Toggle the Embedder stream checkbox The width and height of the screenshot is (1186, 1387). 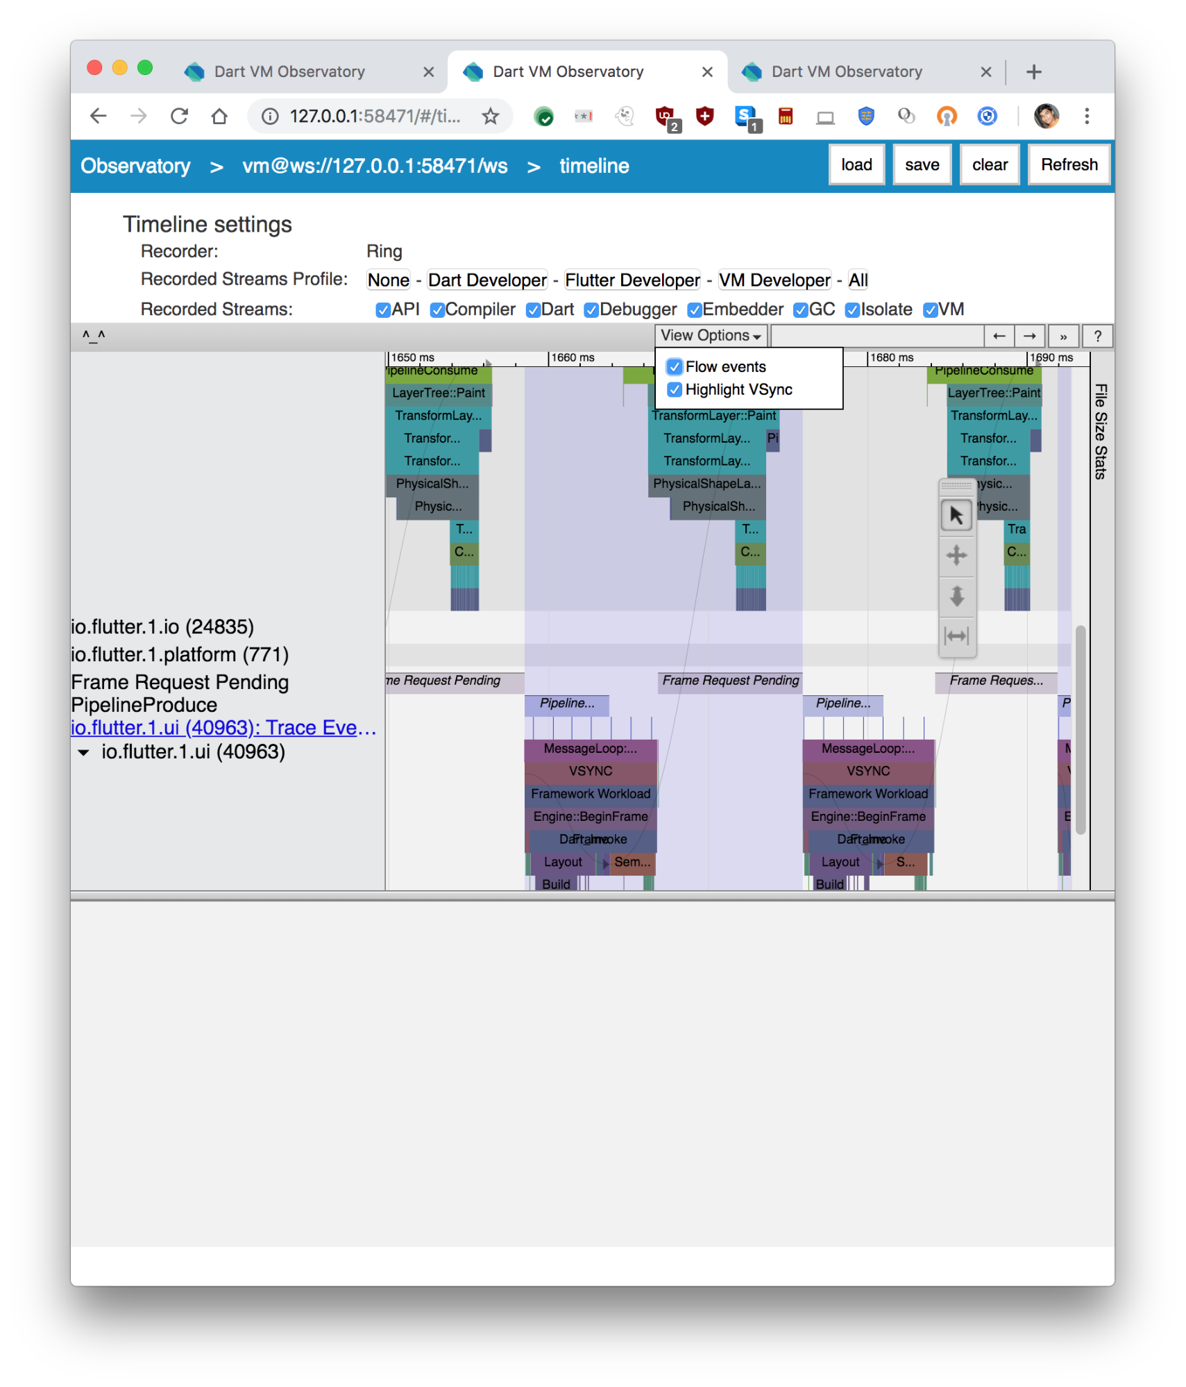pyautogui.click(x=694, y=309)
